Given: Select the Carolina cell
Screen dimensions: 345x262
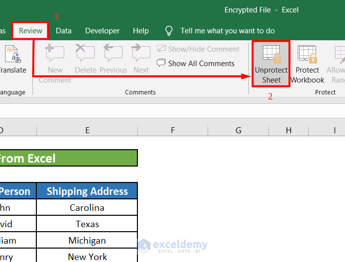Looking at the screenshot, I should point(87,207).
